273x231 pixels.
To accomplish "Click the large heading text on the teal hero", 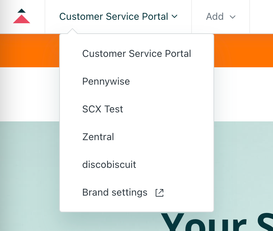I will [217, 222].
